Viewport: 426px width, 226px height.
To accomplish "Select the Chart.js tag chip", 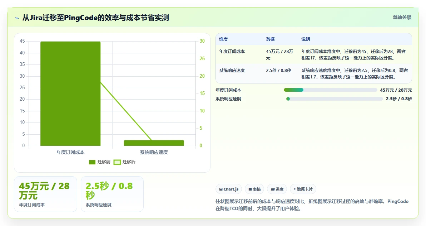I will click(x=228, y=189).
